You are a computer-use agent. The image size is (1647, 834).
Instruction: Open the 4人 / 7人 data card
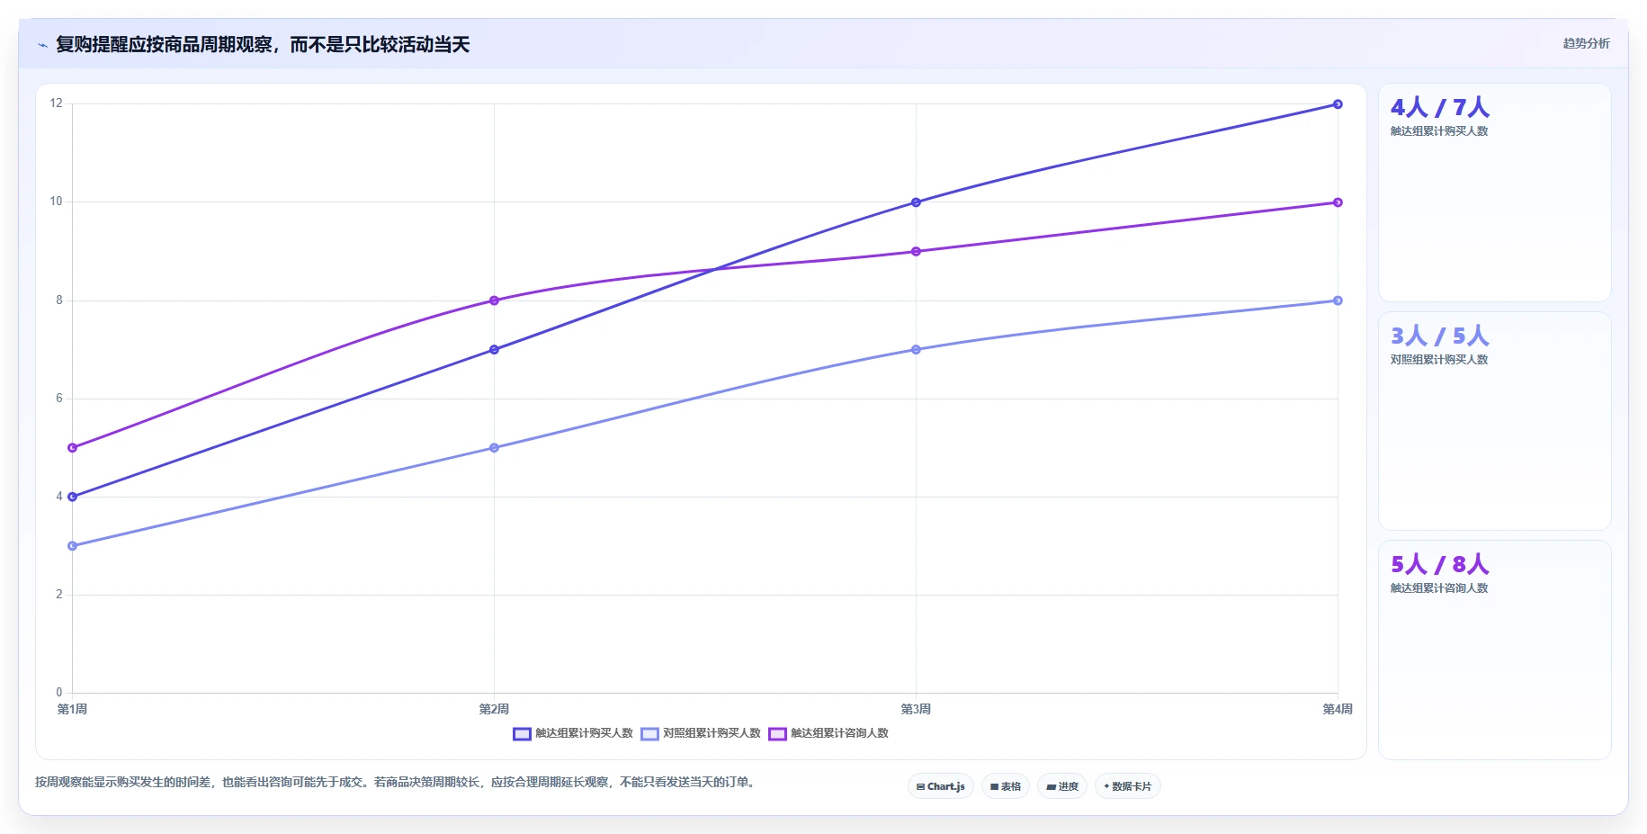point(1494,193)
